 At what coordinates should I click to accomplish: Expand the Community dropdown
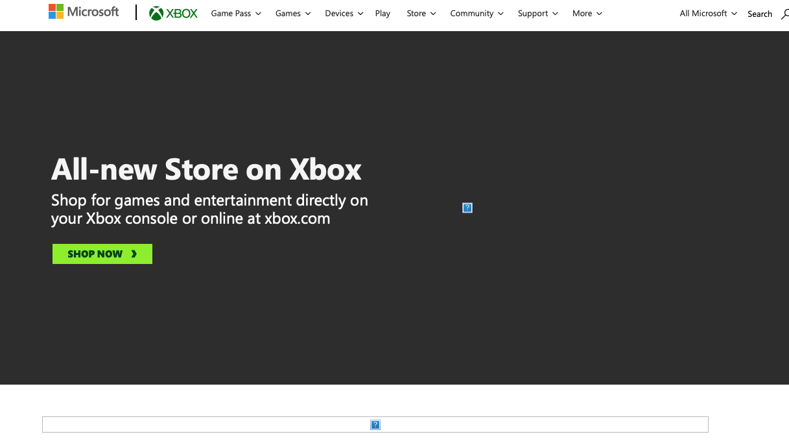[500, 13]
